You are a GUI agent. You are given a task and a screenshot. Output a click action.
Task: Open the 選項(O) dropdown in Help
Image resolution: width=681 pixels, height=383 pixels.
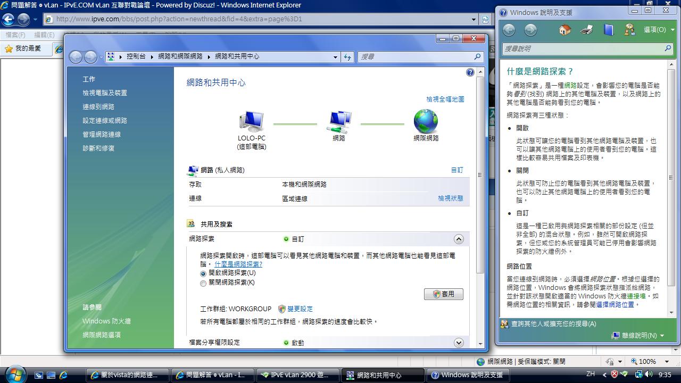tap(659, 30)
